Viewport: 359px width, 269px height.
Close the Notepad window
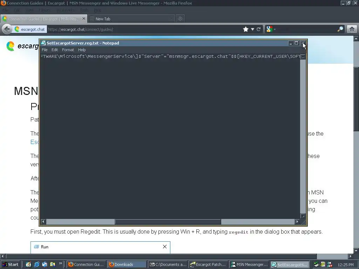tap(303, 43)
